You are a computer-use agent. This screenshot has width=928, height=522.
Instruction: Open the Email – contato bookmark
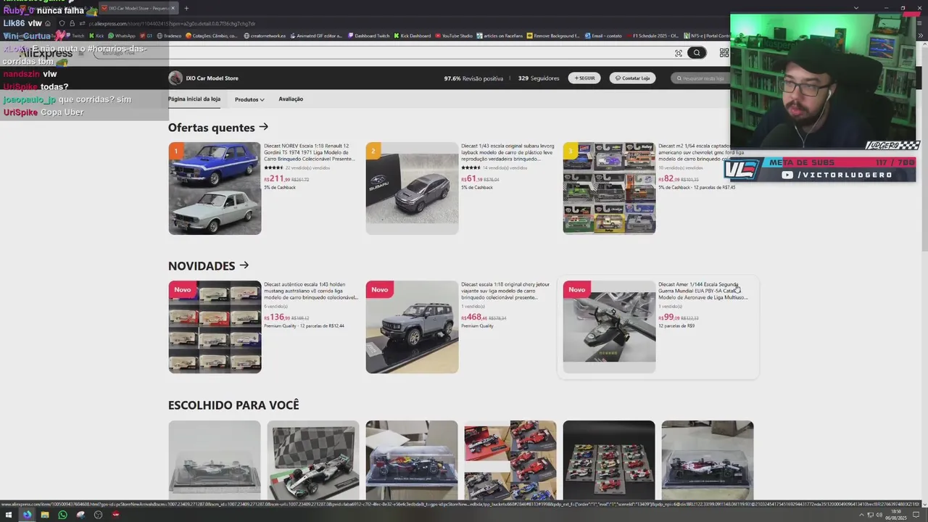[x=603, y=36]
